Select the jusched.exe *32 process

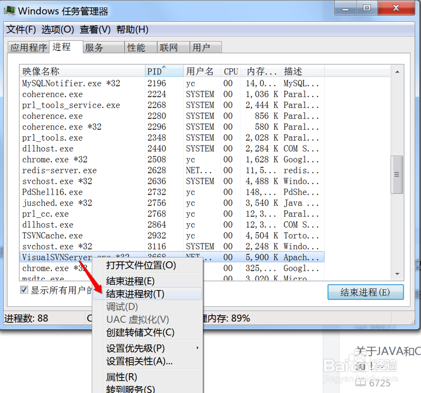(x=172, y=203)
